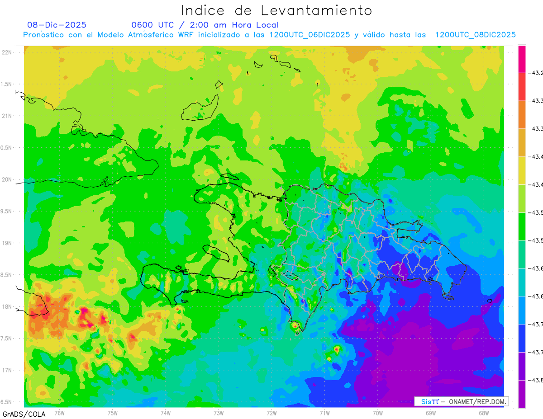Viewport: 543px width, 419px height.
Task: Click the '20N' latitude label
Action: click(7, 179)
